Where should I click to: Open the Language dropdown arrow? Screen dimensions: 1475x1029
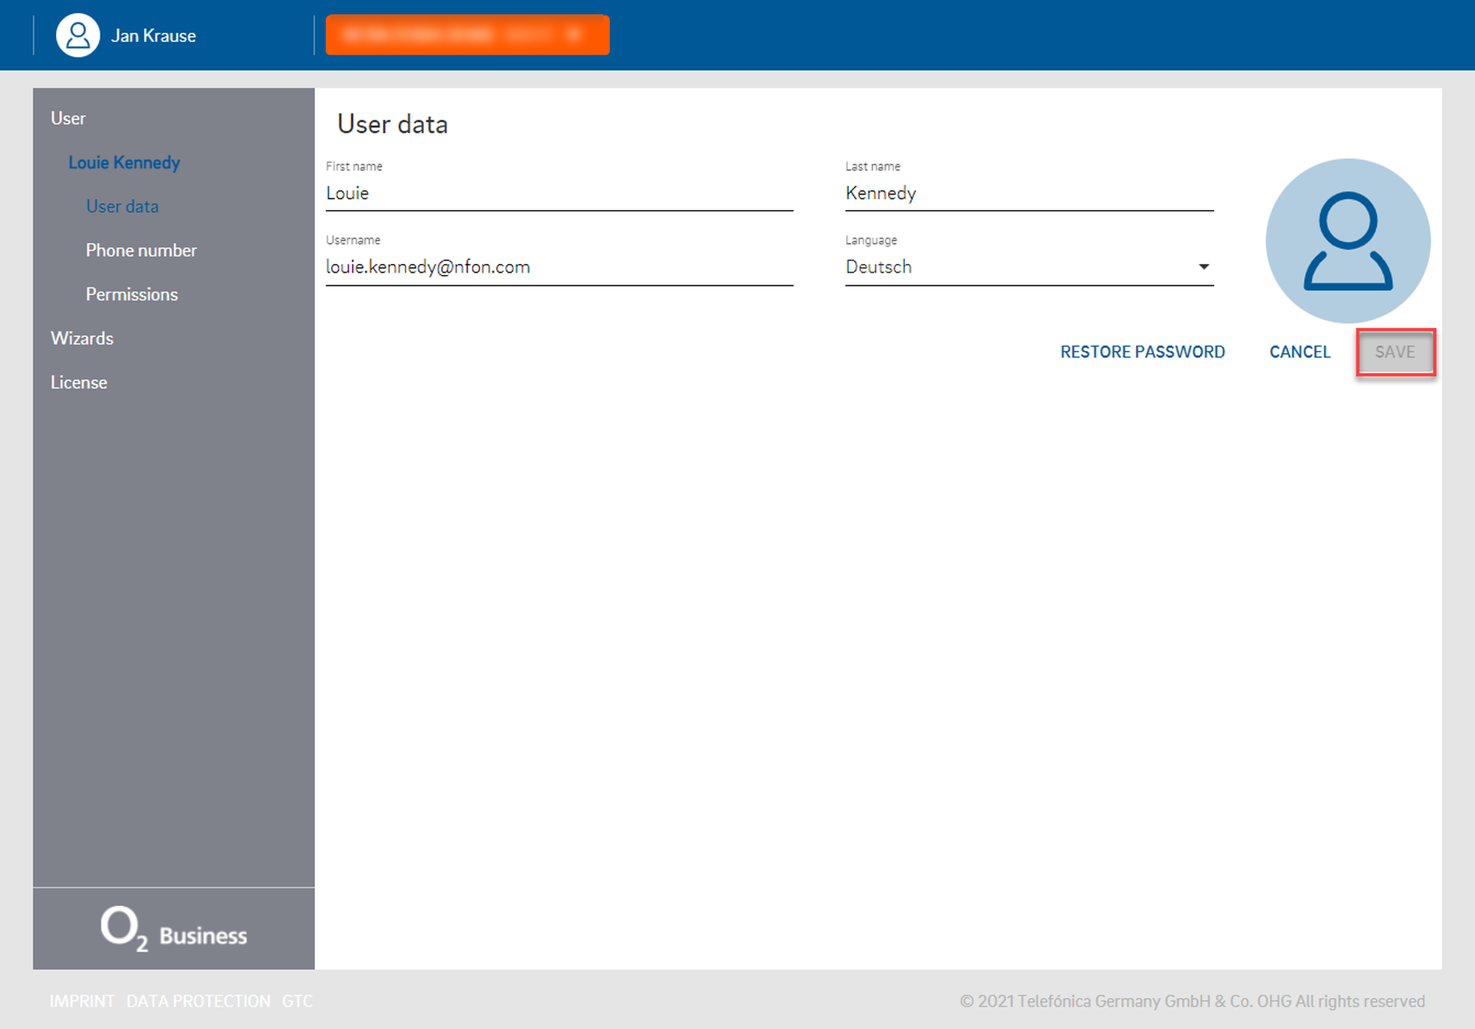click(1204, 267)
